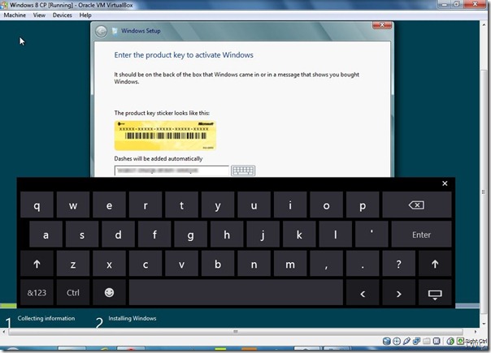The image size is (491, 353).
Task: Tap the y key on the touch keyboard
Action: click(x=218, y=205)
